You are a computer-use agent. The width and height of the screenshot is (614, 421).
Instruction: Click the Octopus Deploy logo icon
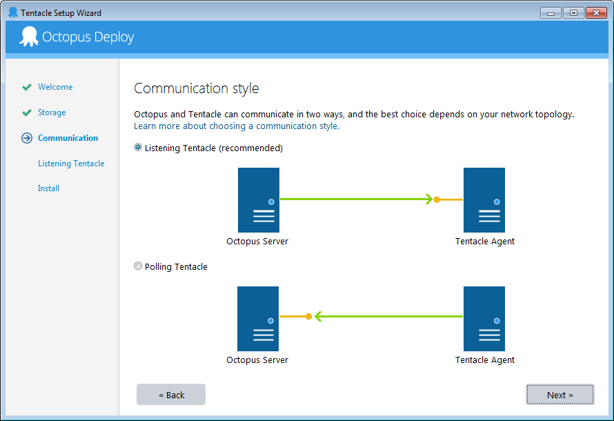(x=28, y=37)
